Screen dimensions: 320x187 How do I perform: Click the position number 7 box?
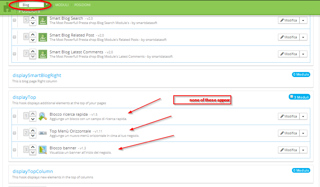pyautogui.click(x=26, y=54)
